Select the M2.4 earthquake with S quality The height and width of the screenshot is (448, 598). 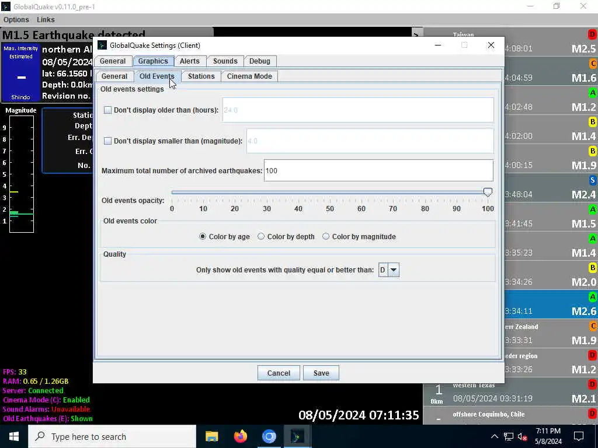(x=551, y=188)
